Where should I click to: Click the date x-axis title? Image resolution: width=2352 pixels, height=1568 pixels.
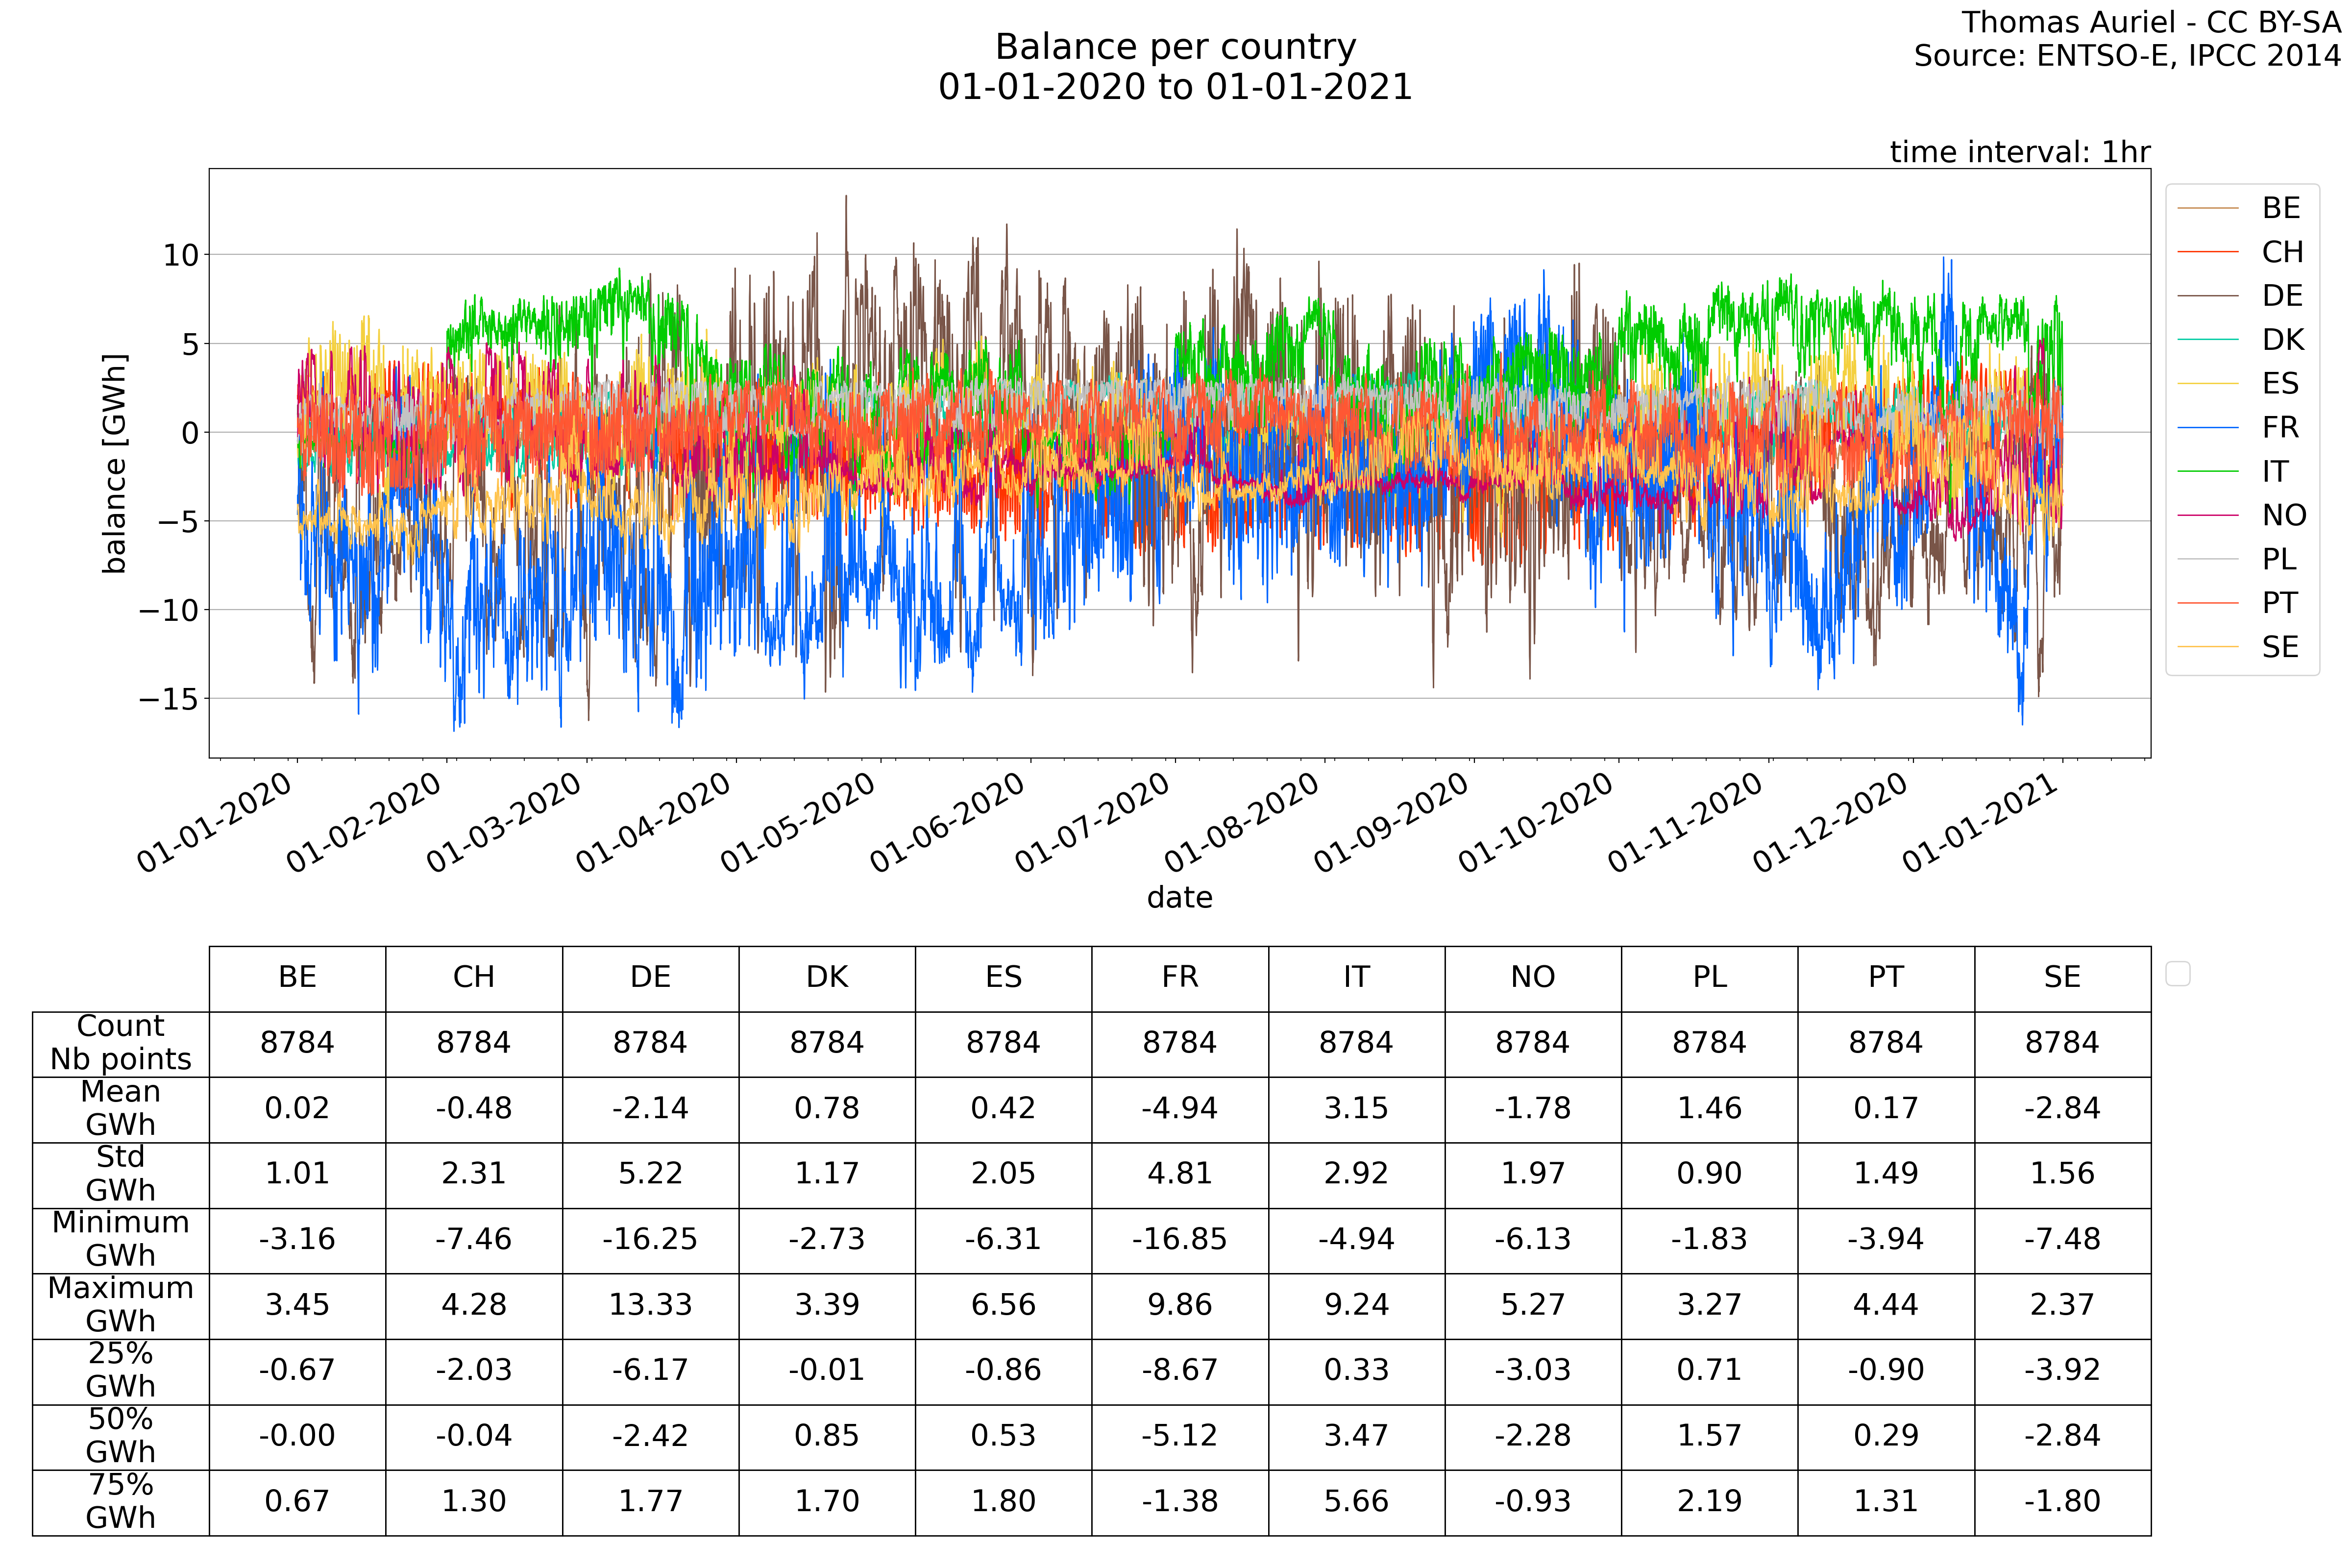(1179, 897)
